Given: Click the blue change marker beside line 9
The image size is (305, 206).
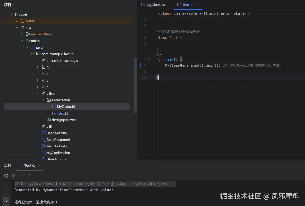Looking at the screenshot, I should point(140,65).
